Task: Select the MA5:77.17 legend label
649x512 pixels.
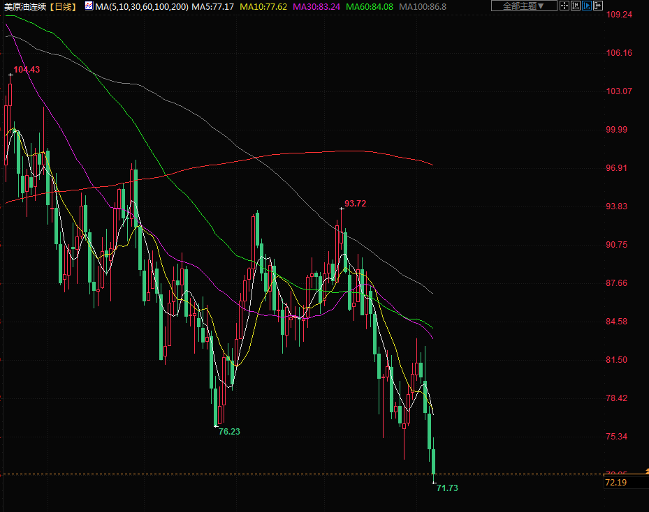Action: [x=213, y=6]
